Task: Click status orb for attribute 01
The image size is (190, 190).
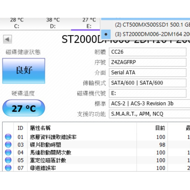Action: pos(8,137)
